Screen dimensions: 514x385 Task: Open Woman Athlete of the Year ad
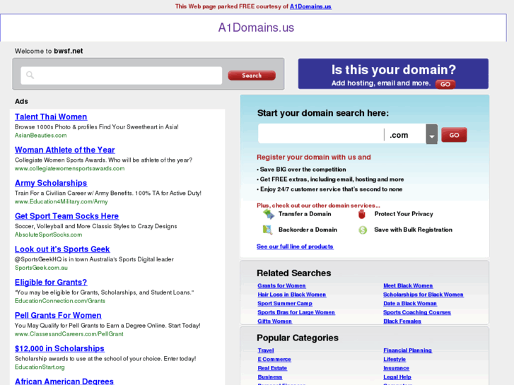point(64,150)
